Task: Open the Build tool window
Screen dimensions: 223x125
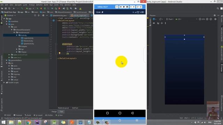Action: pyautogui.click(x=28, y=115)
